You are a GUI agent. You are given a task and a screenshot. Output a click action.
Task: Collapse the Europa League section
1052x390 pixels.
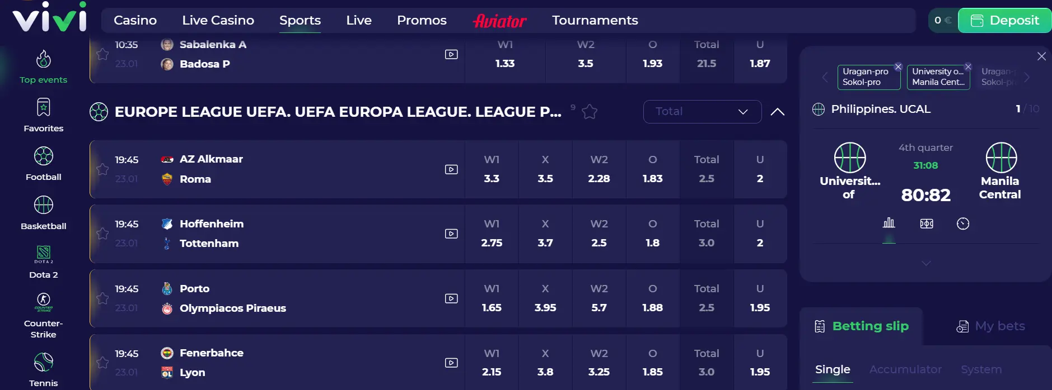(777, 112)
